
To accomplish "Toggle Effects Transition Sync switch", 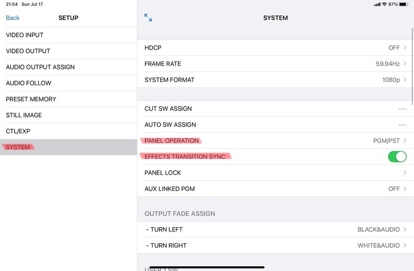I will click(397, 156).
